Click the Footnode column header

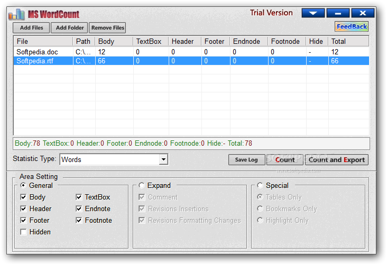[x=287, y=41]
